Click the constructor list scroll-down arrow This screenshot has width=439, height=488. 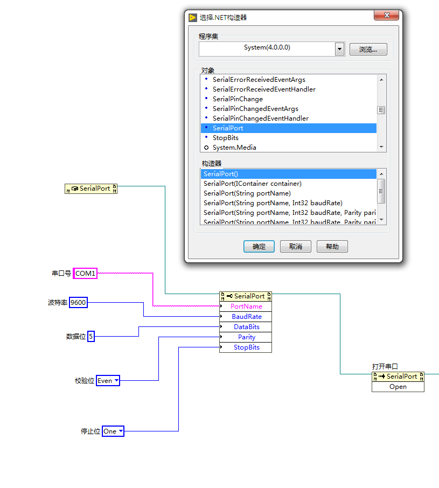pyautogui.click(x=381, y=220)
